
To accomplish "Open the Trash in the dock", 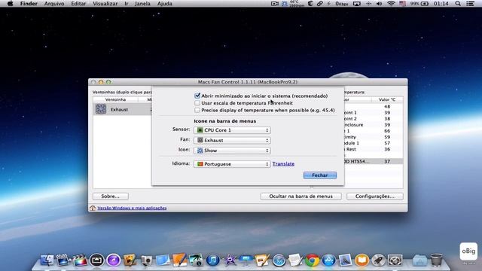I will pyautogui.click(x=436, y=260).
